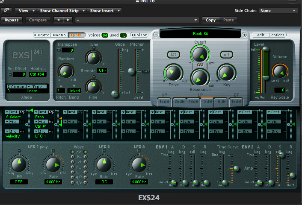Screen dimensions: 302x205
Task: Click the Hold via Ctrl #64 field
Action: click(x=38, y=74)
